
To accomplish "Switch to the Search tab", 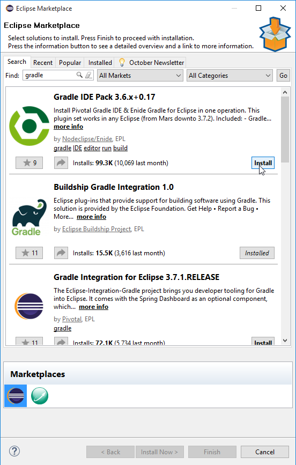I will pos(17,62).
